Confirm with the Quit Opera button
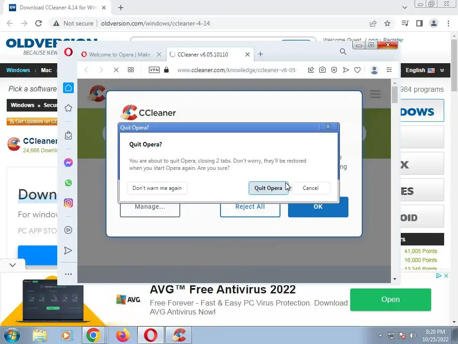The image size is (458, 344). click(268, 188)
